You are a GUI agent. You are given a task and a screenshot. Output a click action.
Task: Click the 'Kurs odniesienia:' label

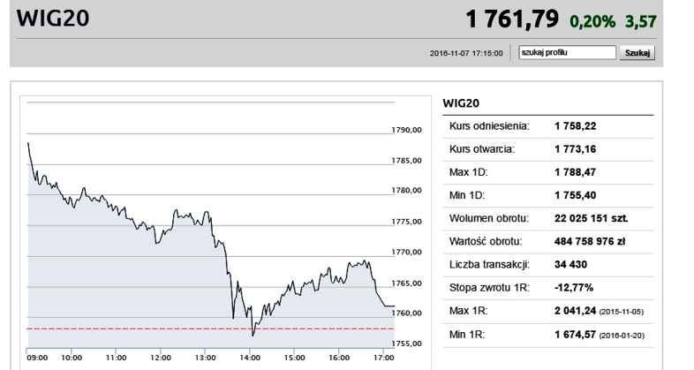pyautogui.click(x=489, y=126)
